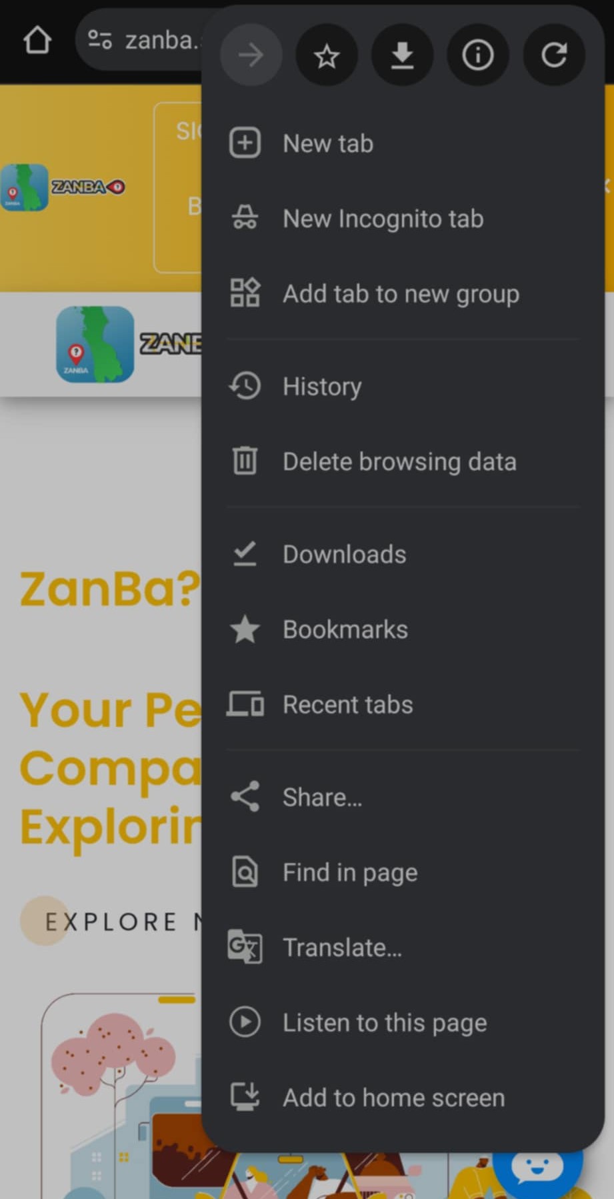Viewport: 614px width, 1199px height.
Task: Select Share… from the menu
Action: (x=322, y=798)
